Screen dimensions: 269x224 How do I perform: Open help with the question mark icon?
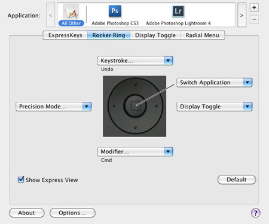[x=255, y=213]
